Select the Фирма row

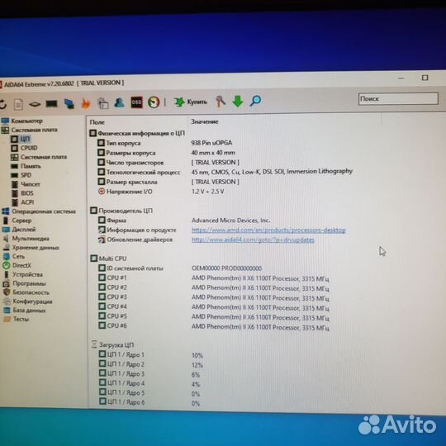click(183, 221)
